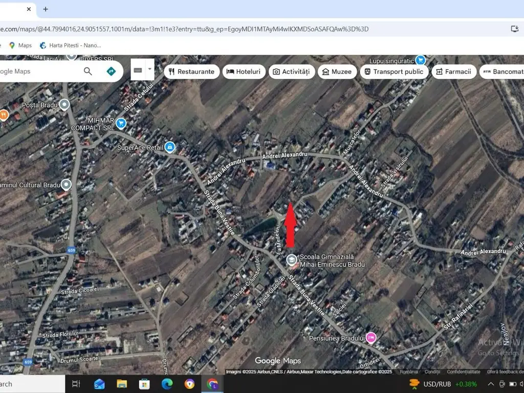This screenshot has width=524, height=393.
Task: Click the Windows taskbar search box
Action: 32,384
